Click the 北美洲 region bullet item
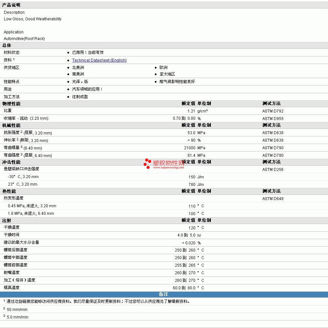 [78, 68]
